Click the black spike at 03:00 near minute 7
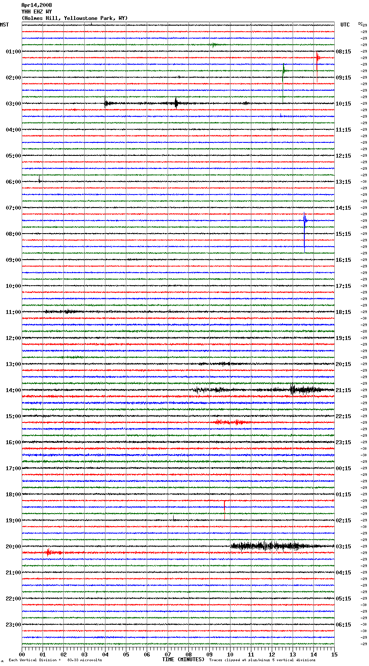369x666 pixels. point(176,103)
